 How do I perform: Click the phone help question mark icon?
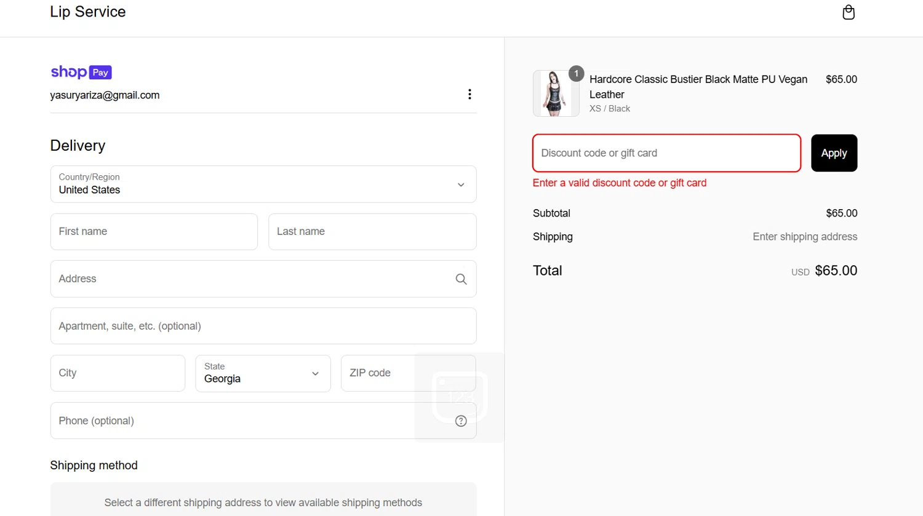click(x=461, y=421)
